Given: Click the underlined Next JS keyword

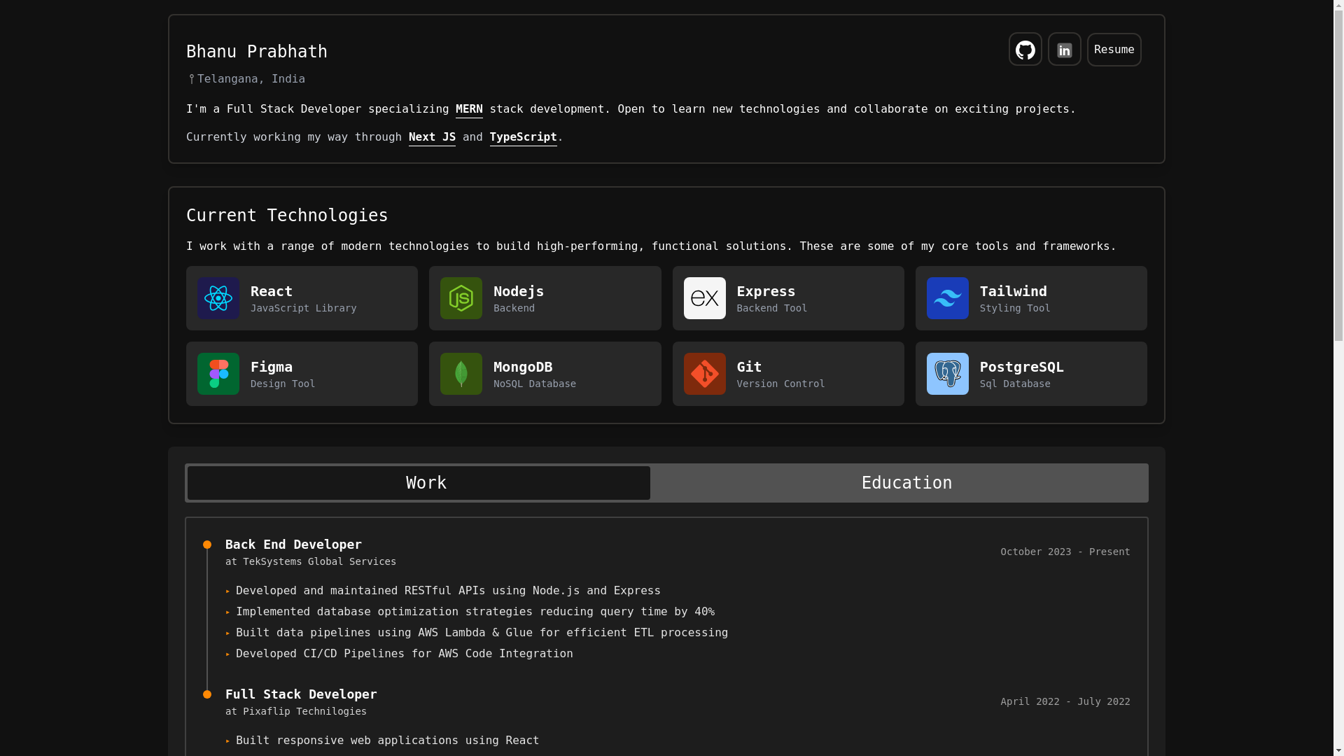Looking at the screenshot, I should tap(432, 137).
